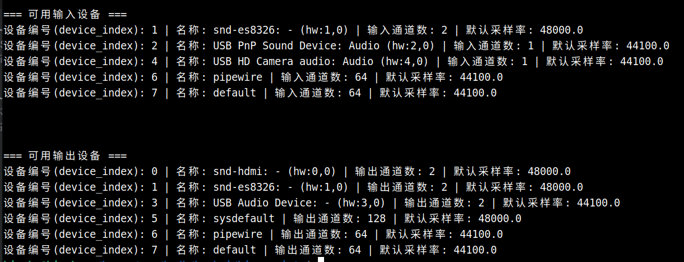Click the hw:4,0 hardware identifier

pos(409,61)
